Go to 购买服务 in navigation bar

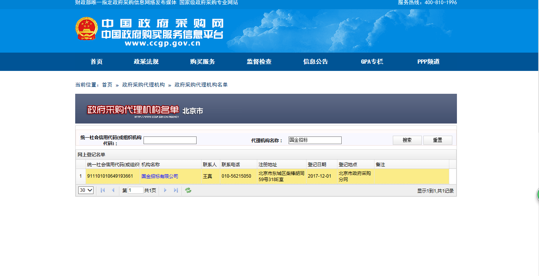pyautogui.click(x=203, y=62)
